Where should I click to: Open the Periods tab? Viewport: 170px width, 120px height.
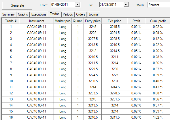[x=68, y=14]
